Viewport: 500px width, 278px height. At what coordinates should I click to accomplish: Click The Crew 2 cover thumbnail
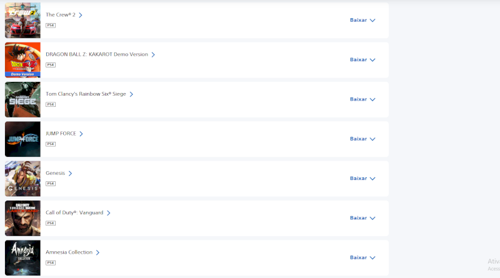(x=22, y=20)
